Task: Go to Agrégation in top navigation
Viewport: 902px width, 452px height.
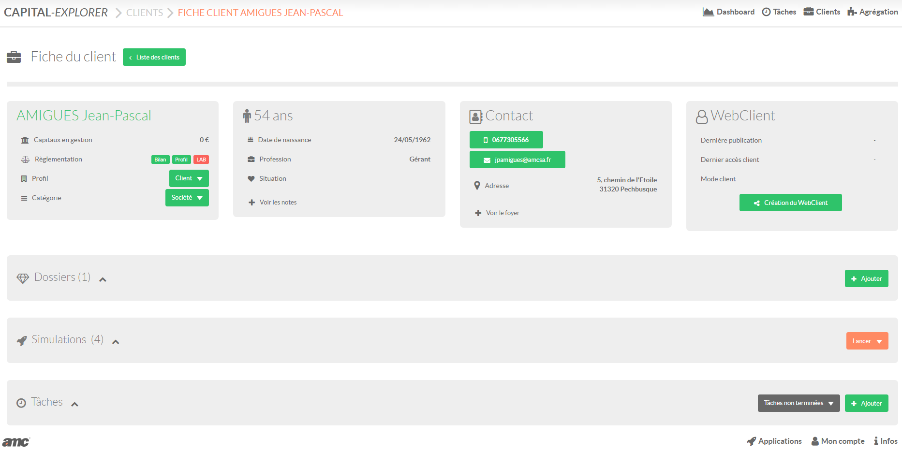Action: click(x=872, y=12)
